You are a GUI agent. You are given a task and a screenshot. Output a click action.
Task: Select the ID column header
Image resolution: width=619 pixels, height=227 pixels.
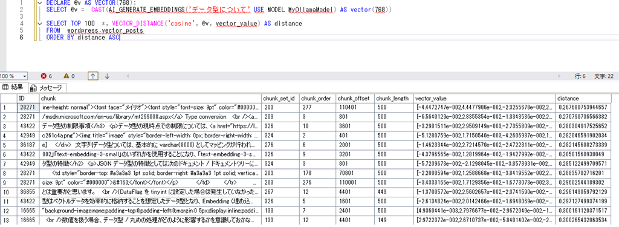(x=28, y=98)
